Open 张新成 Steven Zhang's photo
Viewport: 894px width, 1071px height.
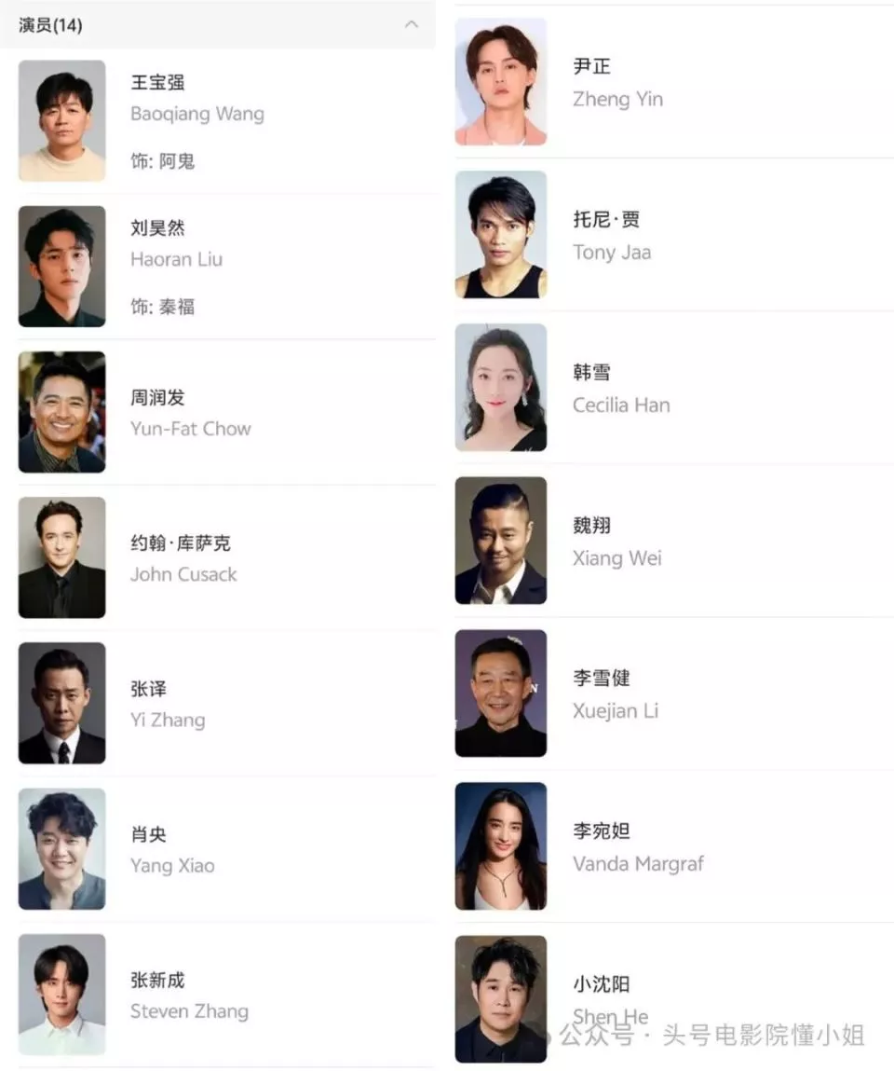pyautogui.click(x=62, y=995)
